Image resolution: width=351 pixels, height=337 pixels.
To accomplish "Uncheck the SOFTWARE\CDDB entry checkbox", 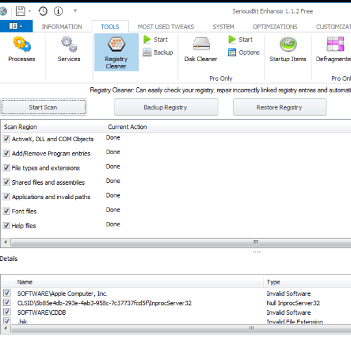I will click(7, 312).
